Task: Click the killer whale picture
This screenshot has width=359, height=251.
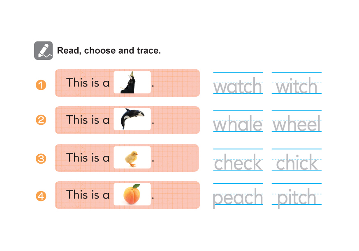Action: (132, 119)
